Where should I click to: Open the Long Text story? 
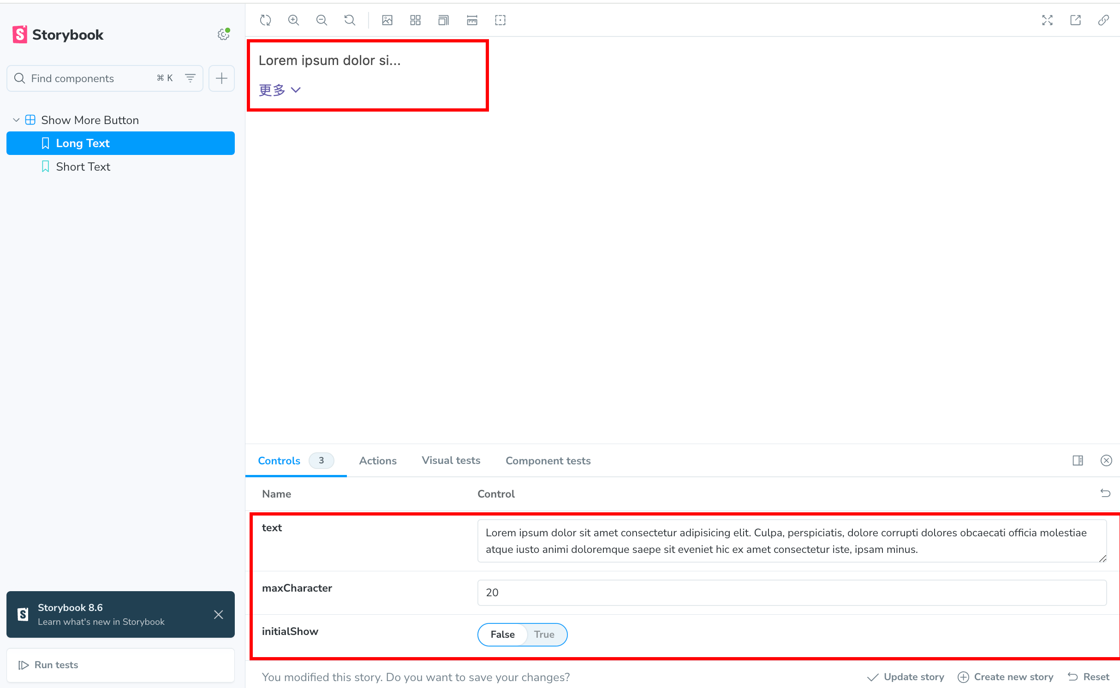click(x=121, y=143)
